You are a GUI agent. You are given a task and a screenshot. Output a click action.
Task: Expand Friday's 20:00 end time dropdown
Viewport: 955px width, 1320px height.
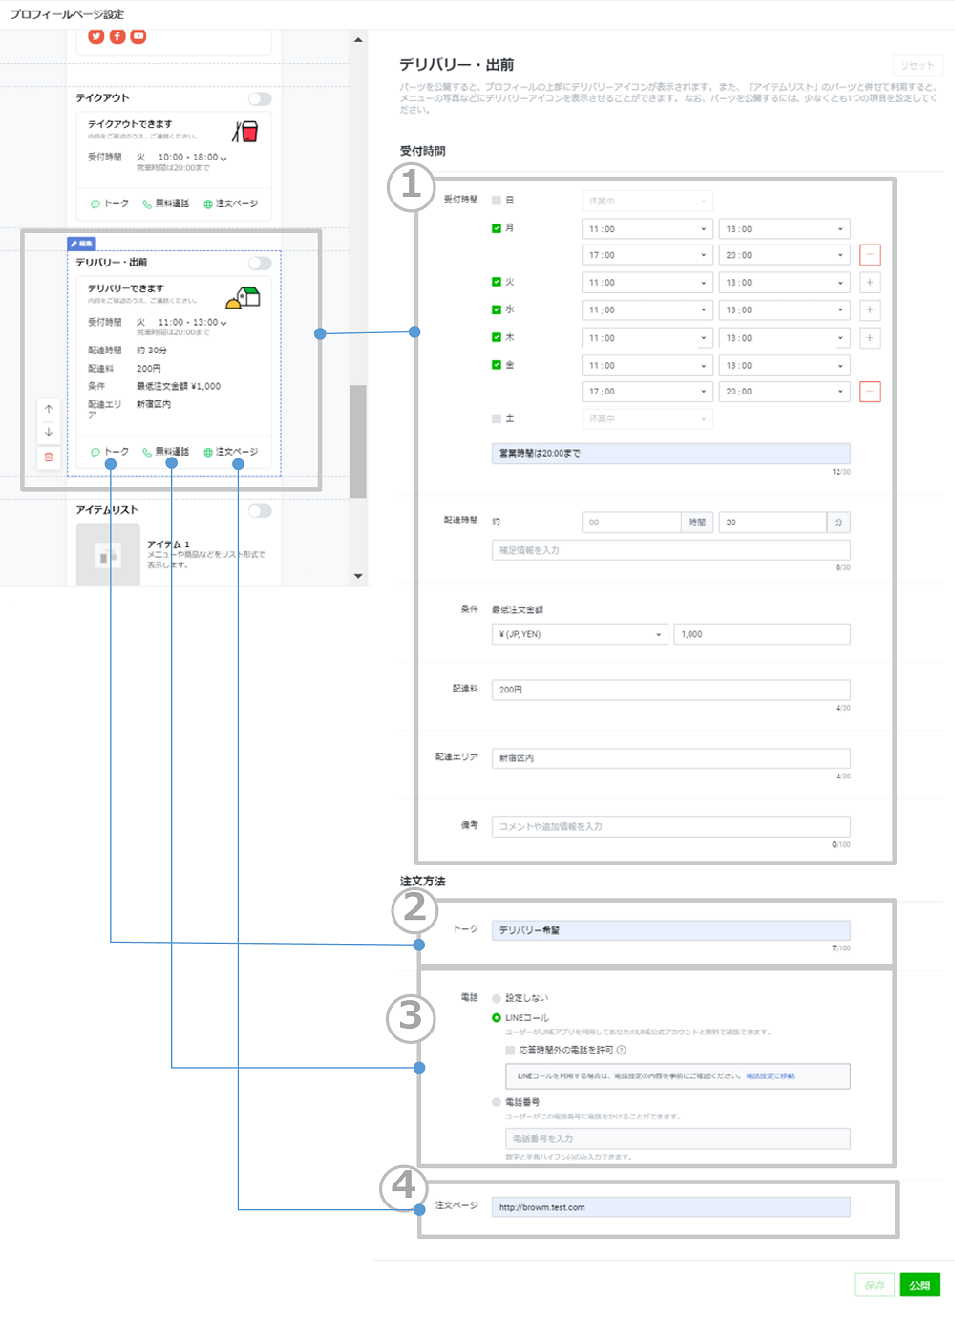[784, 392]
